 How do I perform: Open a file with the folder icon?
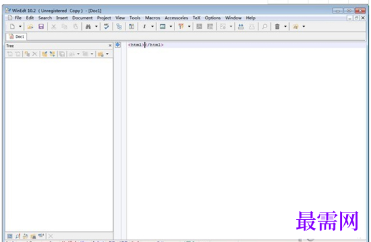(x=30, y=26)
